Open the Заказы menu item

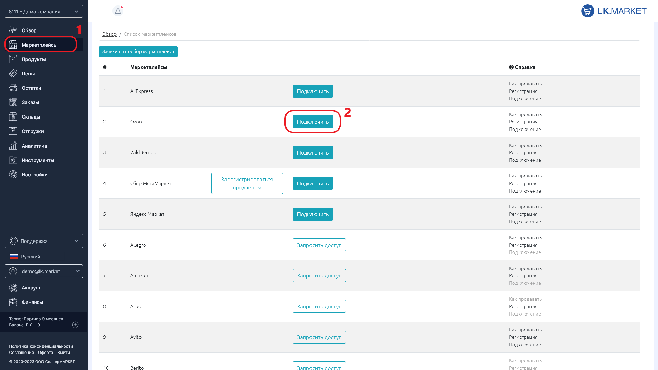pyautogui.click(x=30, y=102)
